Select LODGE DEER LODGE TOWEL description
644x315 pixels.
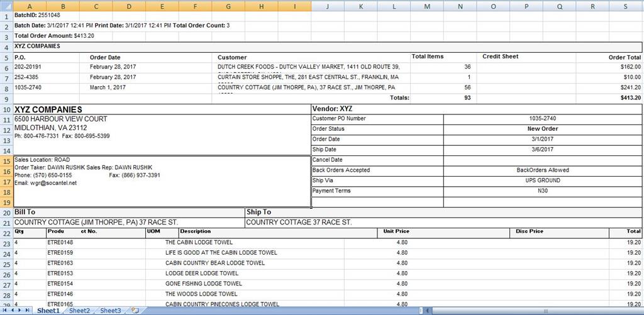point(202,273)
